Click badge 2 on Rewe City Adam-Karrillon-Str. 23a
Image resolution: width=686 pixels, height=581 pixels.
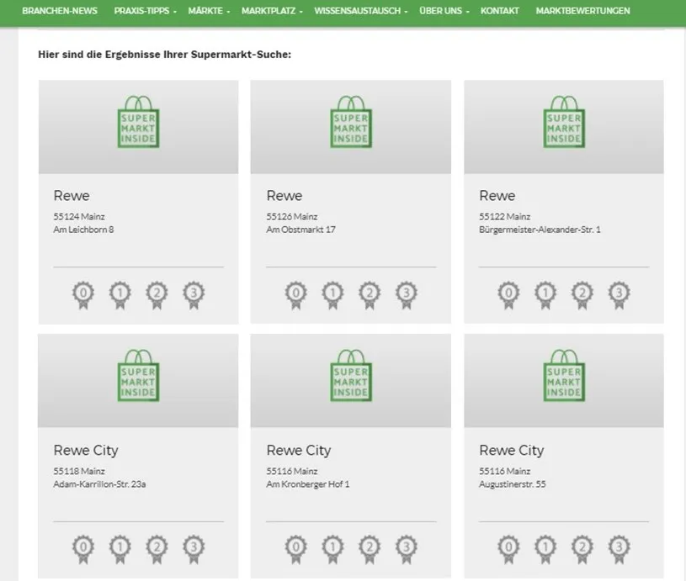[x=157, y=550]
